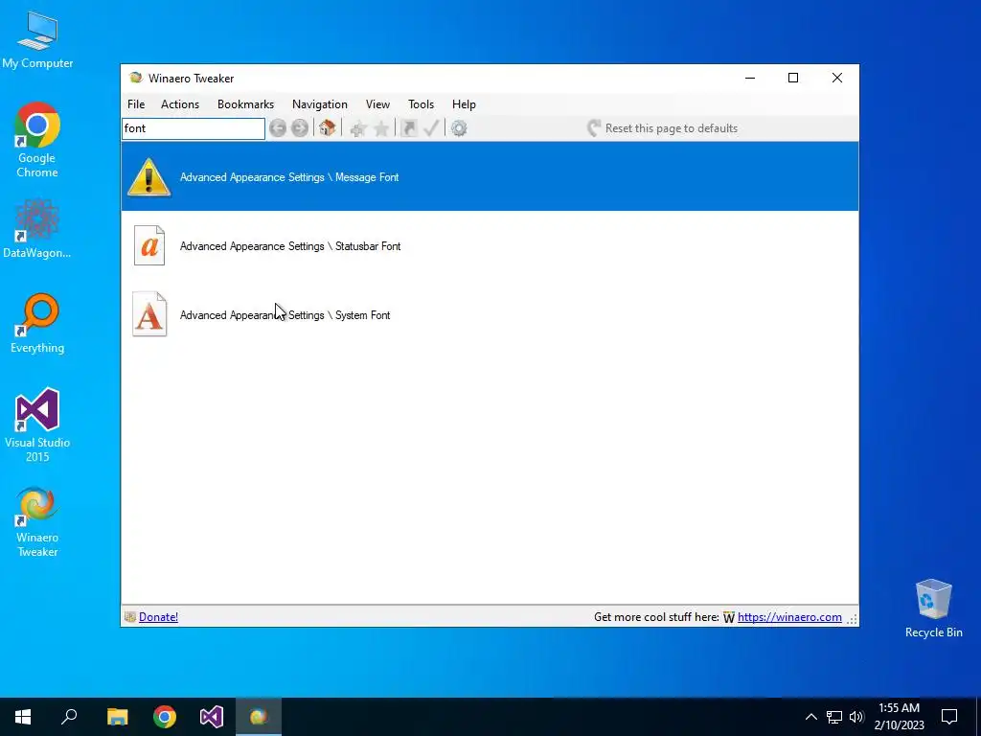Click the volume speaker tray icon
The width and height of the screenshot is (981, 736).
tap(856, 717)
